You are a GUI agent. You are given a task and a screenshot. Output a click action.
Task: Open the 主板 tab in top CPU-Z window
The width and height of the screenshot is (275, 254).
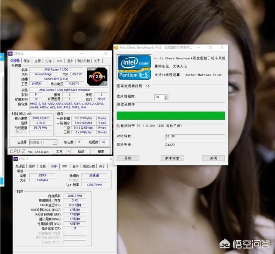tap(37, 61)
